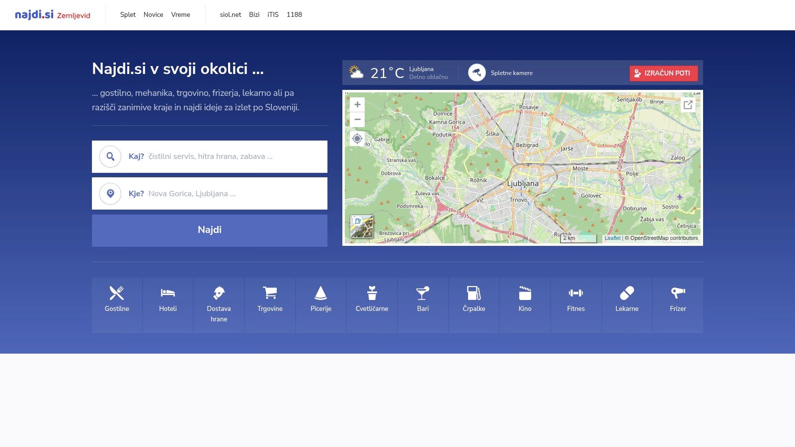Screen dimensions: 795x447
Task: Open the Lekarne pill category
Action: pos(627,305)
